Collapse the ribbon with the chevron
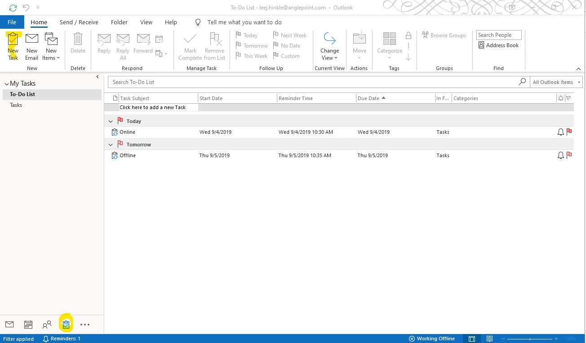586x343 pixels. pos(578,69)
